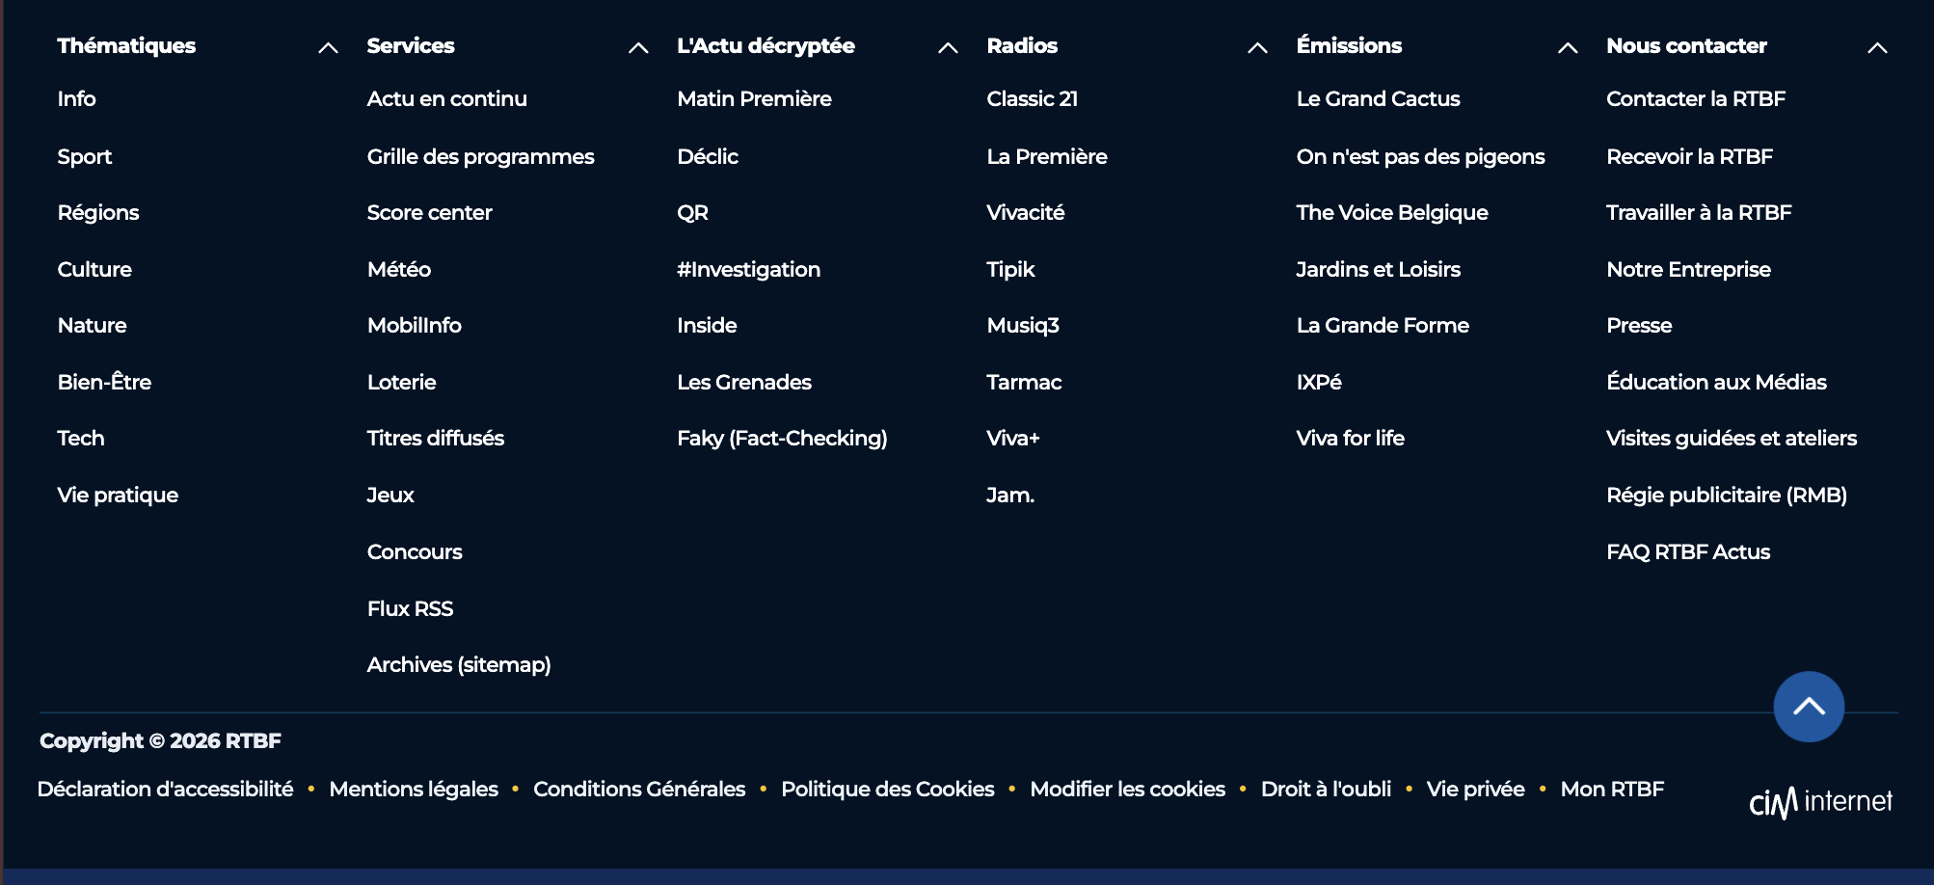The image size is (1934, 885).
Task: Go to Tipik radio
Action: (1010, 269)
